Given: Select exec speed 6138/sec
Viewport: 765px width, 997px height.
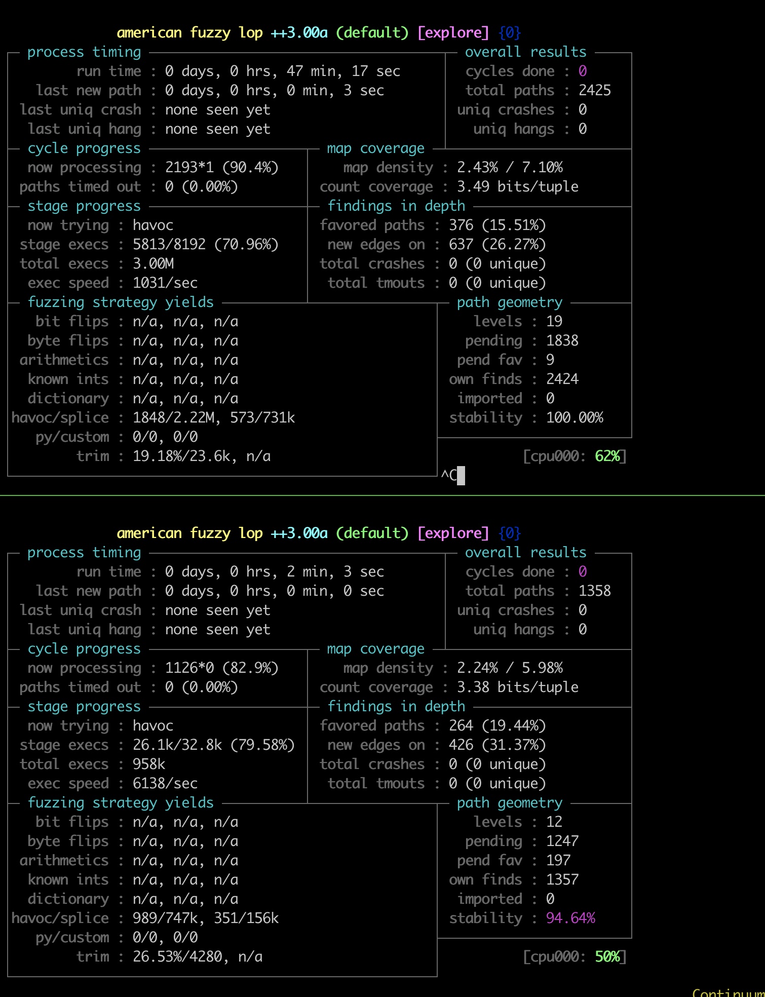Looking at the screenshot, I should click(x=165, y=783).
